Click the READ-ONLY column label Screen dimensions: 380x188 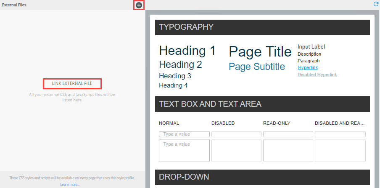(277, 124)
